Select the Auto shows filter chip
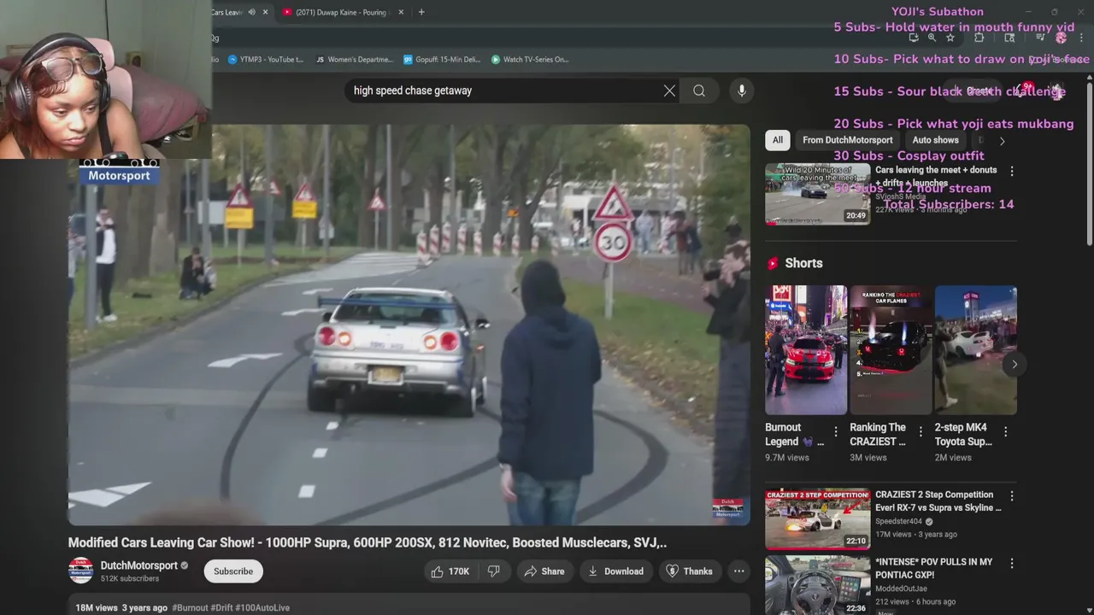This screenshot has height=615, width=1094. [x=935, y=140]
